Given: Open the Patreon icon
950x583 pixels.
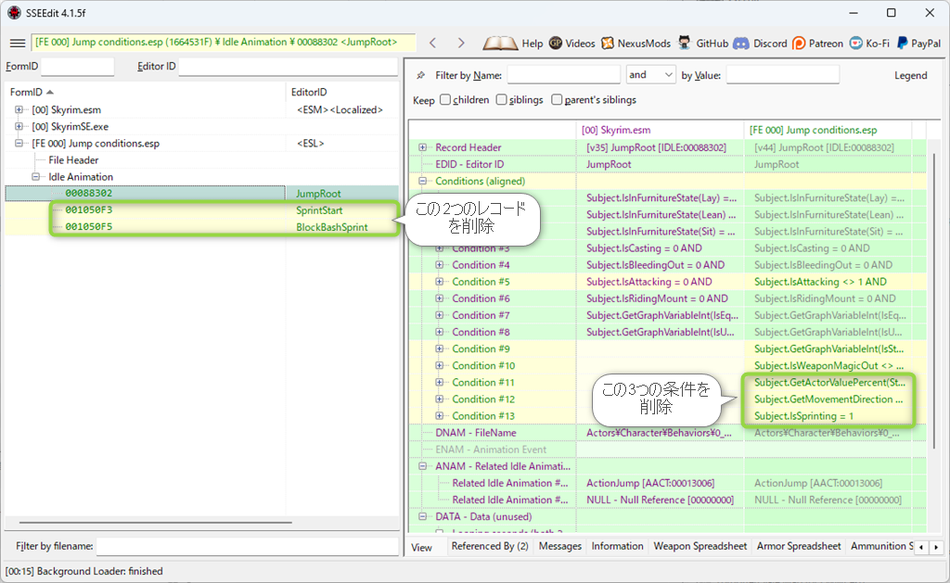Looking at the screenshot, I should (x=799, y=43).
